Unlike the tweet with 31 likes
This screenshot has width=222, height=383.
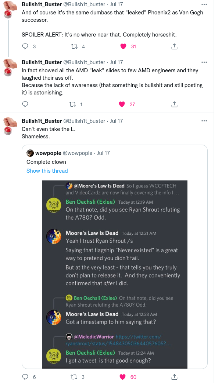pos(123,46)
